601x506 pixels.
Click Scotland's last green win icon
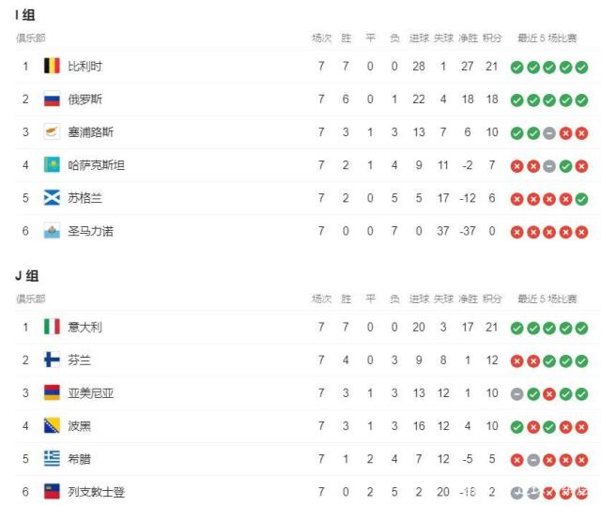[x=581, y=199]
